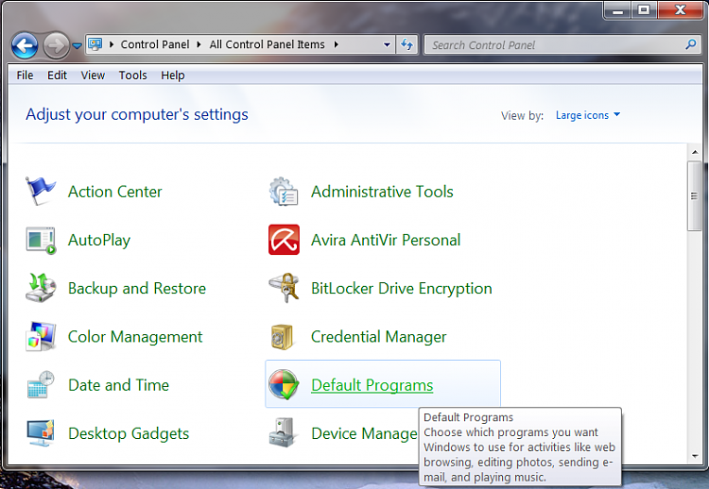The height and width of the screenshot is (489, 709).
Task: Click the AutoPlay icon
Action: pos(41,240)
